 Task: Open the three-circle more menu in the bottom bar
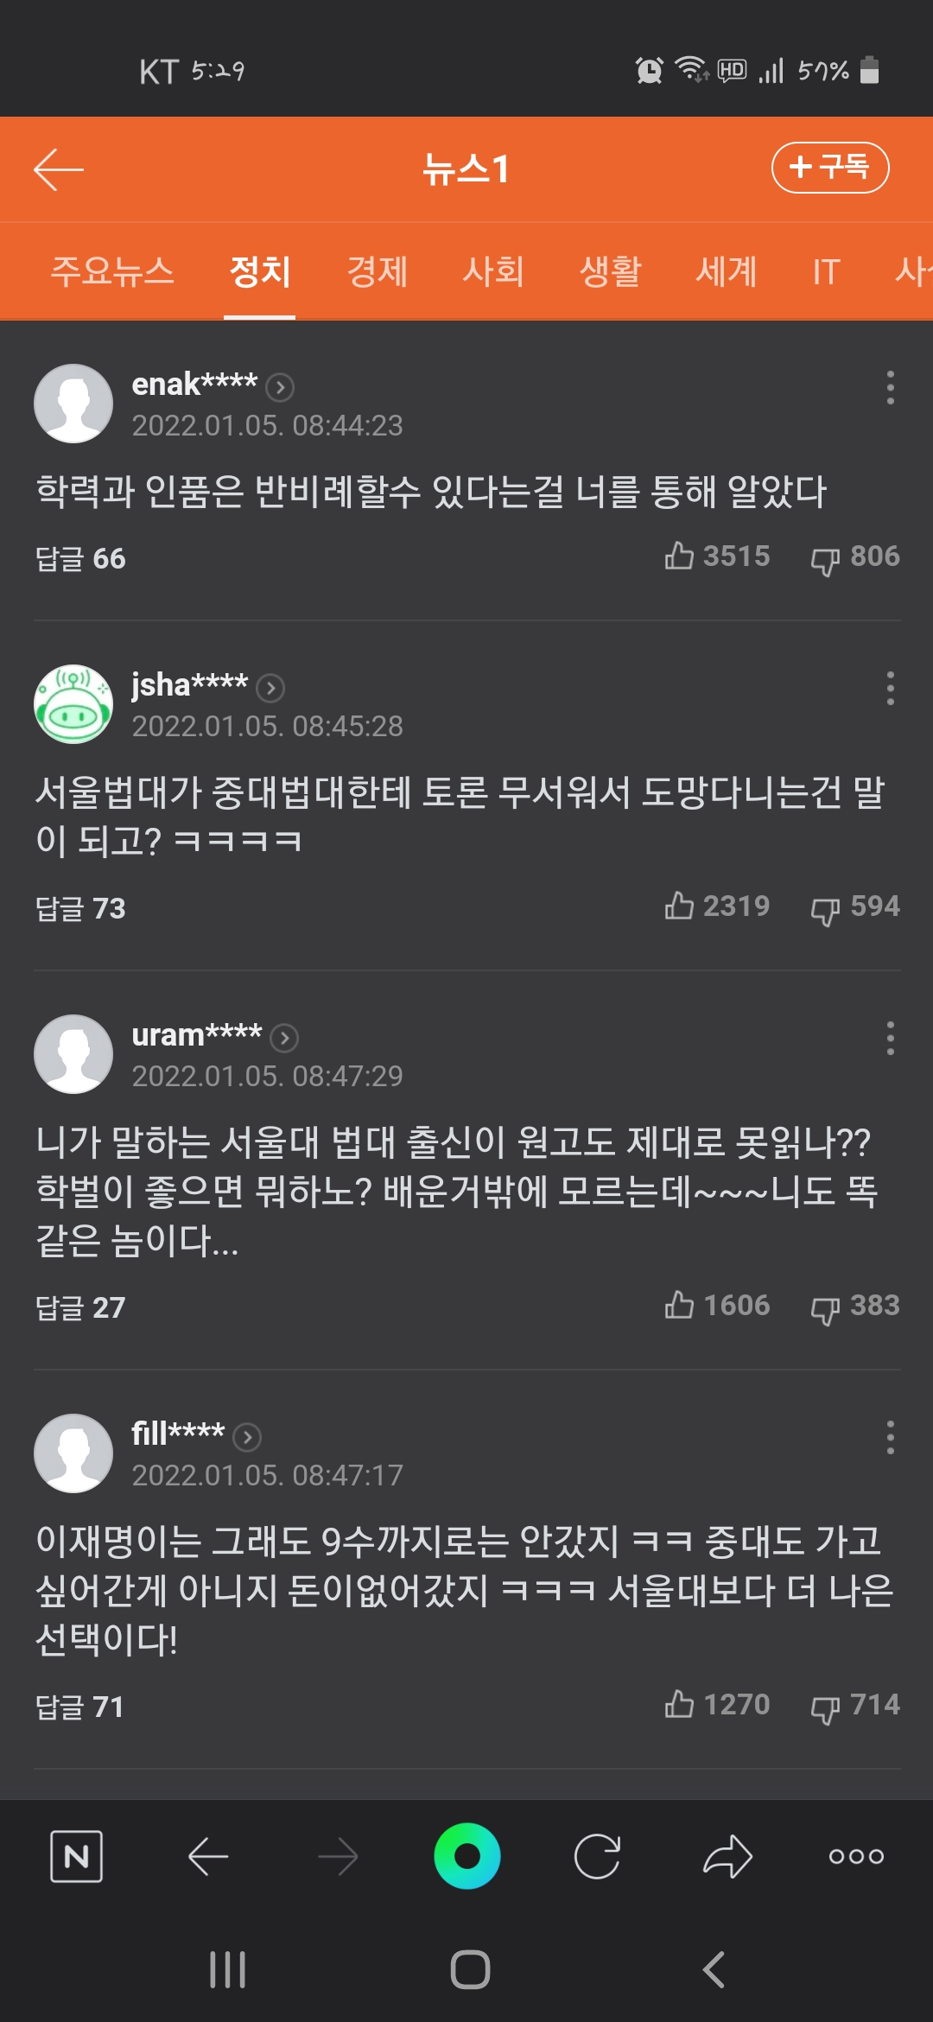(855, 1856)
